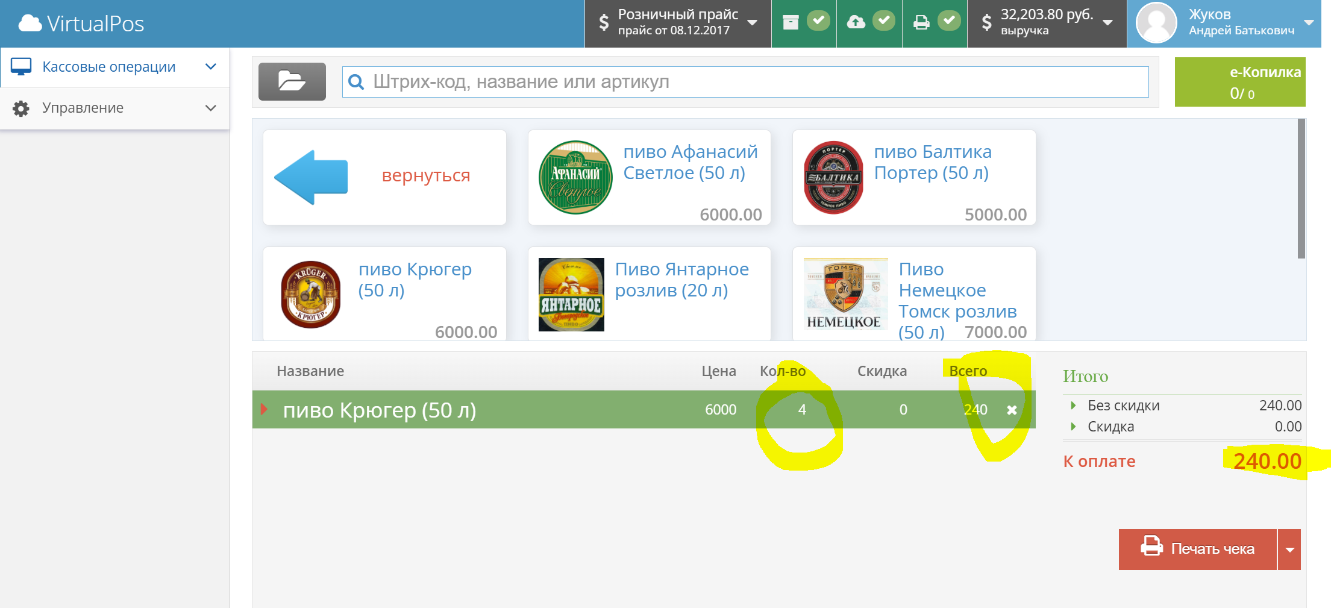
Task: Click the Название column header
Action: [310, 371]
